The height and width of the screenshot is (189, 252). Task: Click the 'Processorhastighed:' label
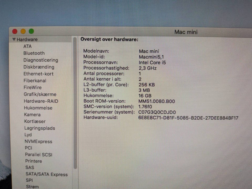tap(106, 68)
